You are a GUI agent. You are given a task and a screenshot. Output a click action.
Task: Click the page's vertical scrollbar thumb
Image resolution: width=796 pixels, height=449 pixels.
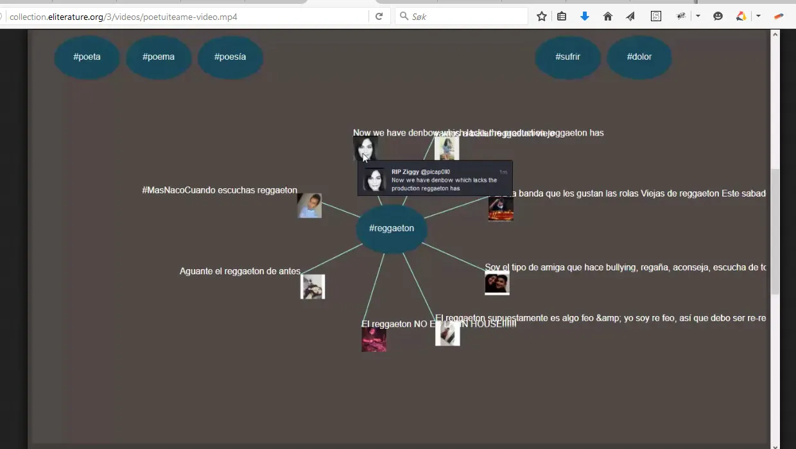pyautogui.click(x=775, y=231)
